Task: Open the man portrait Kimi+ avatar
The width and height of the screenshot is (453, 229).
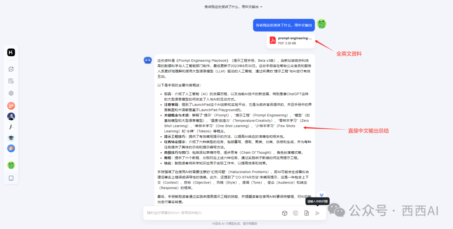Action: (11, 116)
